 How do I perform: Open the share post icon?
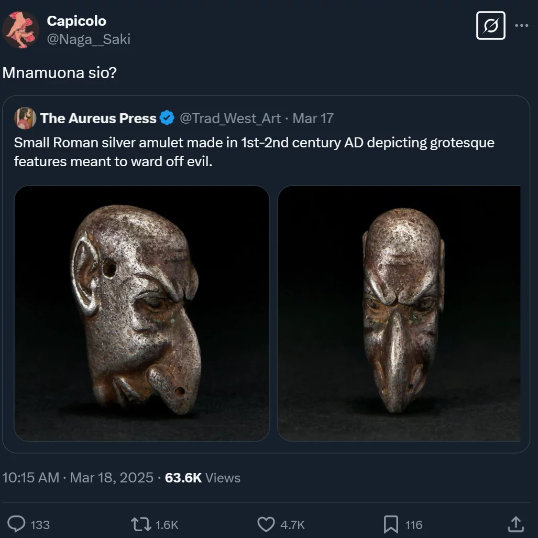(x=515, y=524)
